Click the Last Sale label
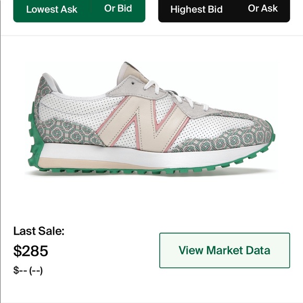 pyautogui.click(x=39, y=231)
